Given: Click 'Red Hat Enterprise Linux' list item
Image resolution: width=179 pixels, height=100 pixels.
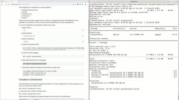Looking at the screenshot, I should click(x=30, y=10).
